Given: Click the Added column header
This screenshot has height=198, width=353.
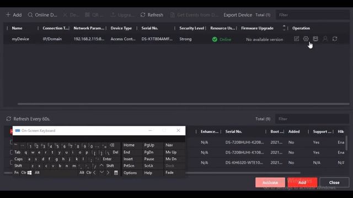Looking at the screenshot, I should point(294,131).
